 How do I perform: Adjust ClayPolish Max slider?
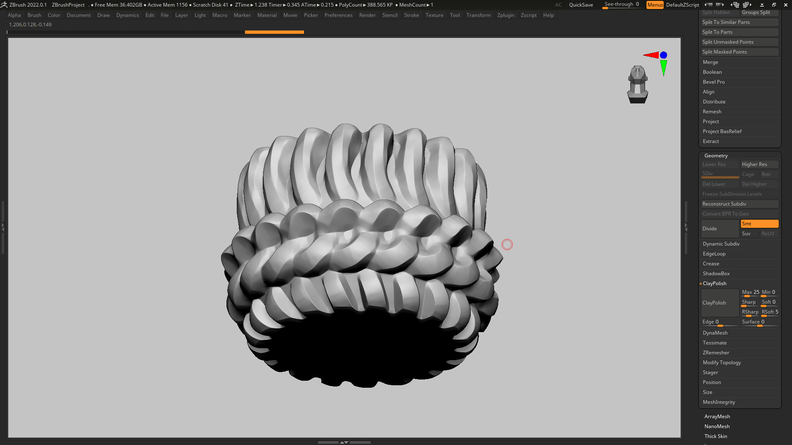pos(750,293)
